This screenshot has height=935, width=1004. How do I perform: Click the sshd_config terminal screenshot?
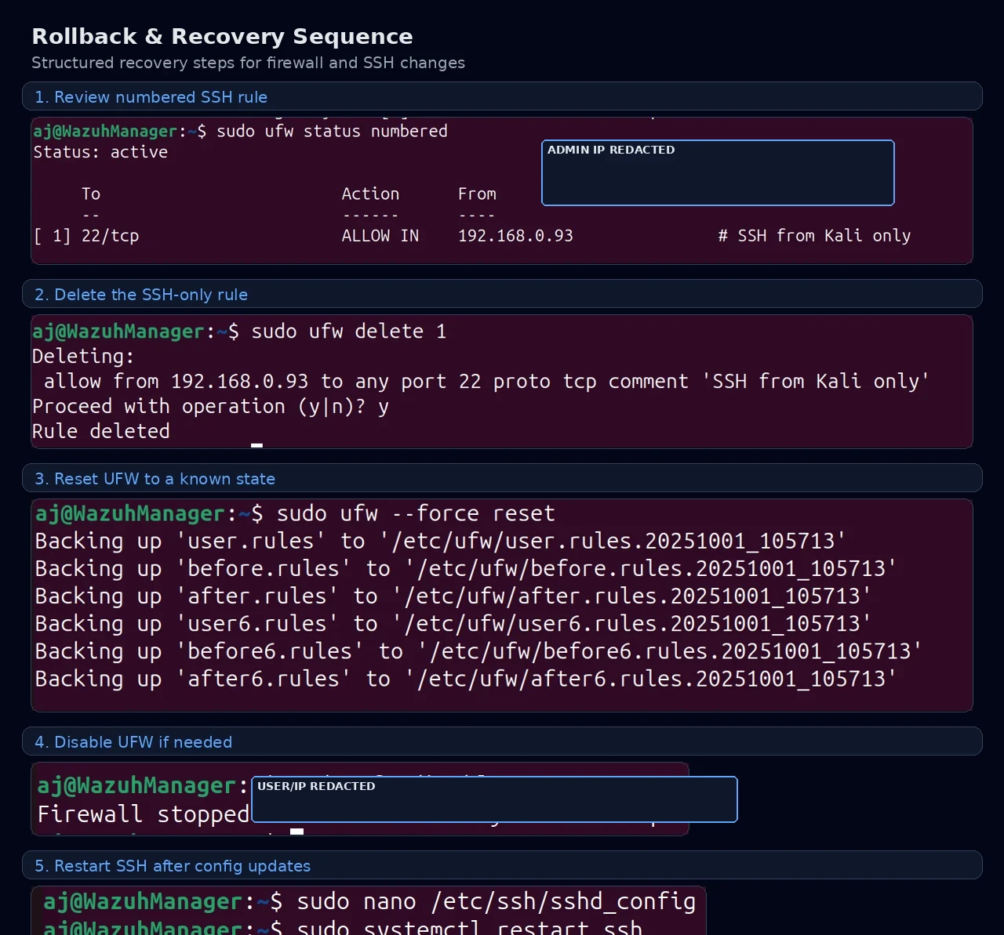(x=369, y=911)
